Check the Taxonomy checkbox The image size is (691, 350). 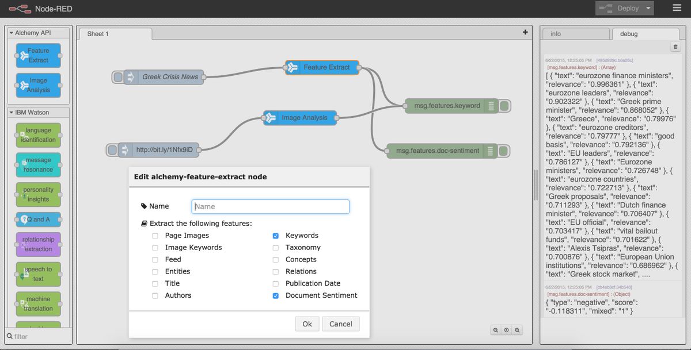275,248
